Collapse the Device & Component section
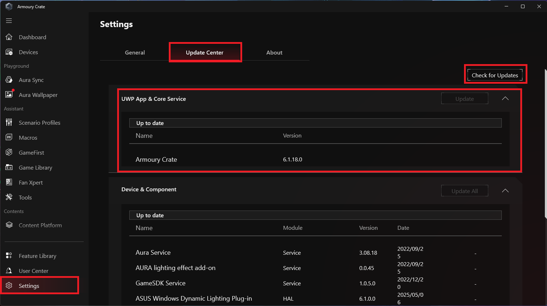Image resolution: width=547 pixels, height=306 pixels. point(505,191)
